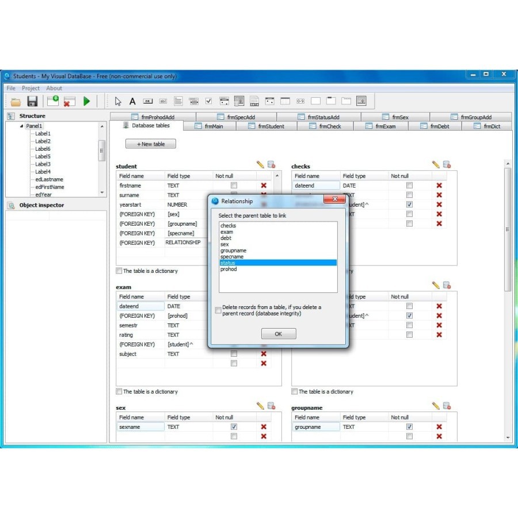Viewport: 518px width, 518px height.
Task: Click the delete table icon for checks table
Action: [447, 165]
